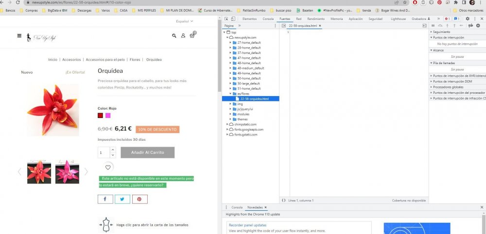Viewport: 486px width, 234px height.
Task: Open the Red network tab
Action: point(299,19)
